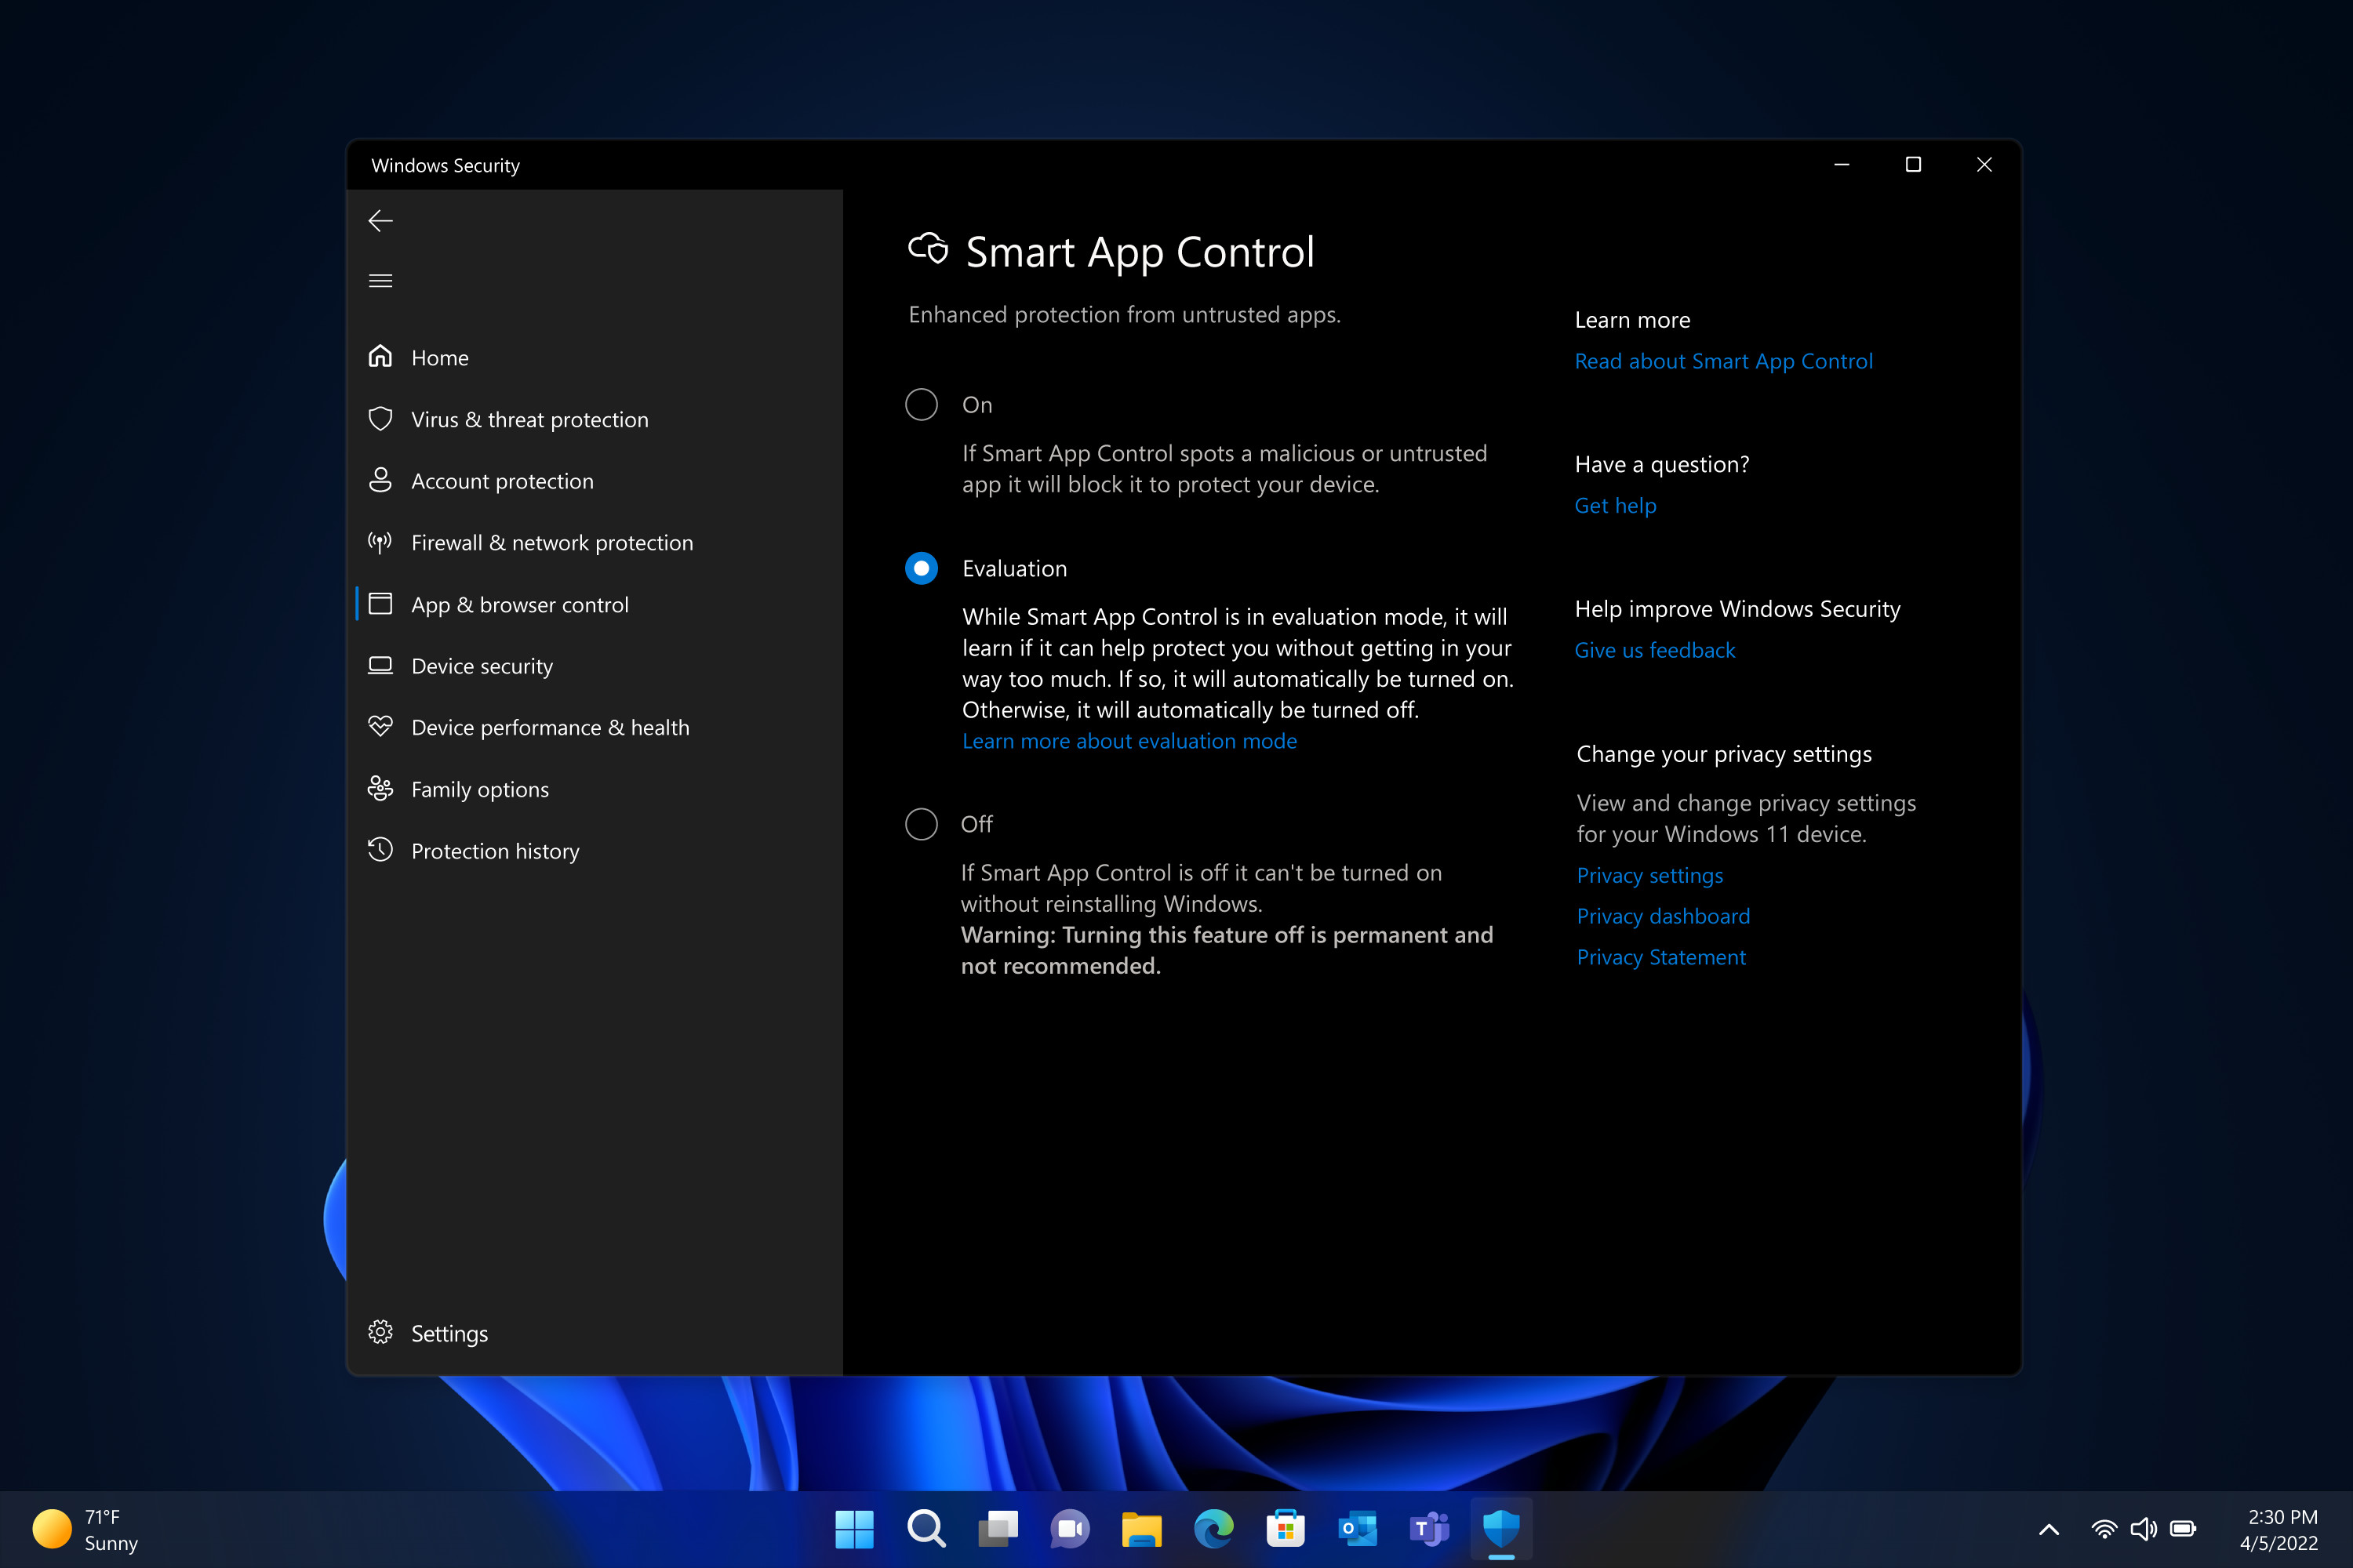Navigate to Protection history

[x=381, y=850]
